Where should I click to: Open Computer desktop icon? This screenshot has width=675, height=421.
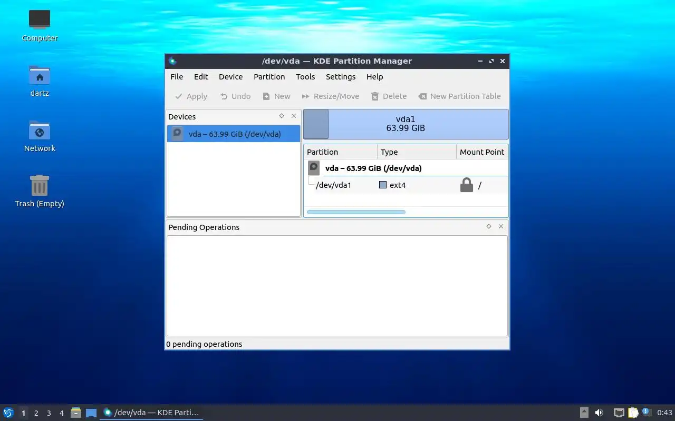point(40,25)
